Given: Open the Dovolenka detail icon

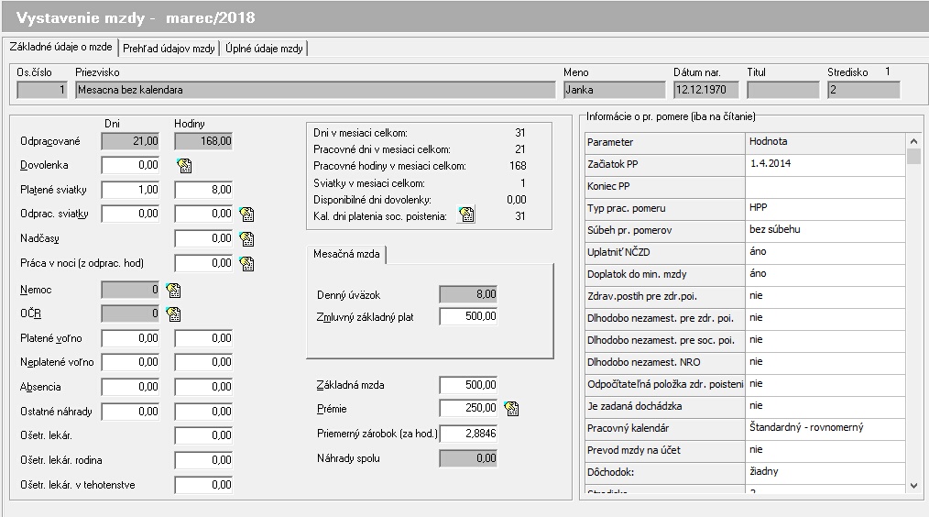Looking at the screenshot, I should [184, 165].
